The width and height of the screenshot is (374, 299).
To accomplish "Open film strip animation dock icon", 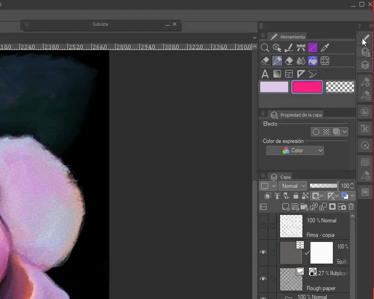I will point(365,192).
